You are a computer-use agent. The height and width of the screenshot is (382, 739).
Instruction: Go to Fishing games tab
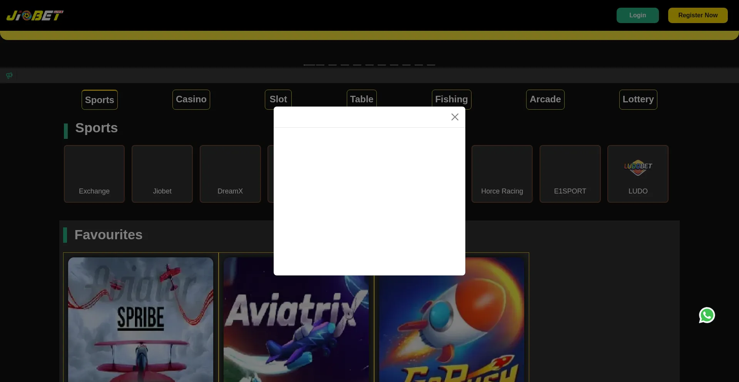point(451,98)
